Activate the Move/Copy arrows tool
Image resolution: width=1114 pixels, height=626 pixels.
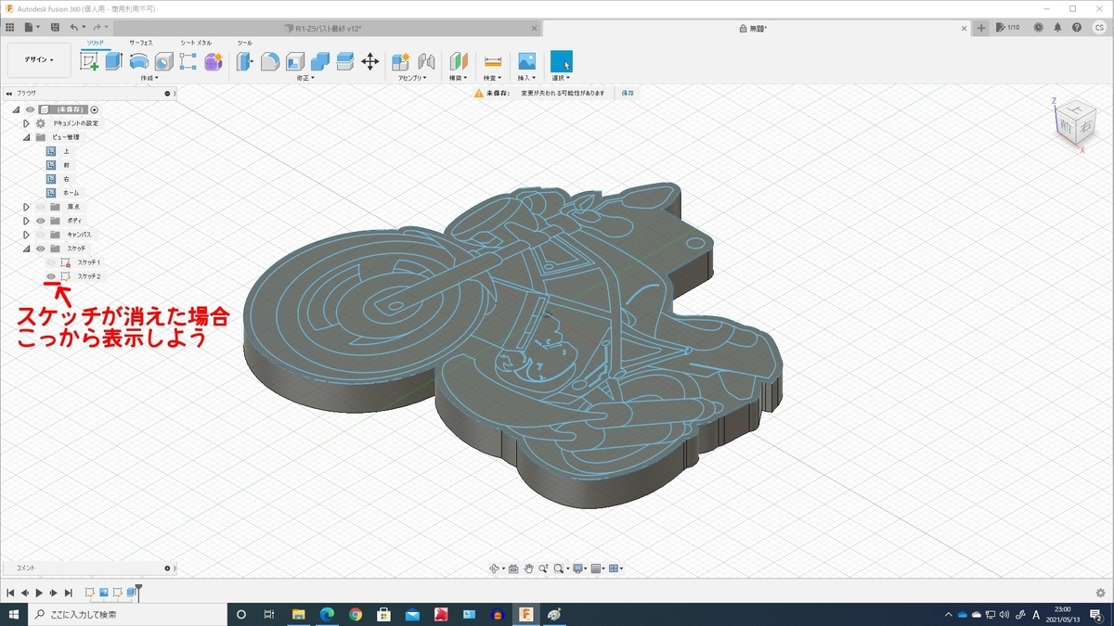(369, 61)
